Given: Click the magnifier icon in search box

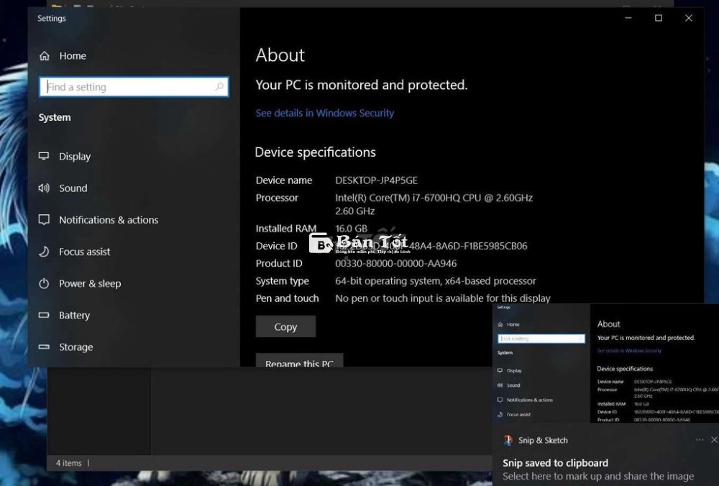Looking at the screenshot, I should [x=219, y=87].
